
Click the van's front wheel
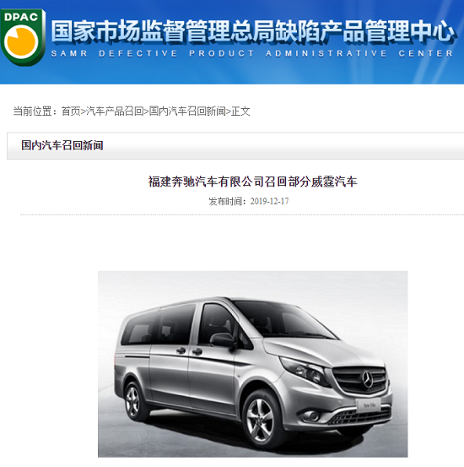pos(260,420)
